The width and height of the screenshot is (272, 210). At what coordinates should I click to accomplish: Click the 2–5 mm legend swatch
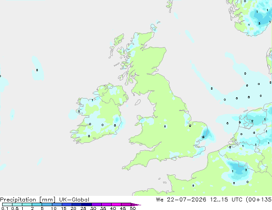[37, 204]
